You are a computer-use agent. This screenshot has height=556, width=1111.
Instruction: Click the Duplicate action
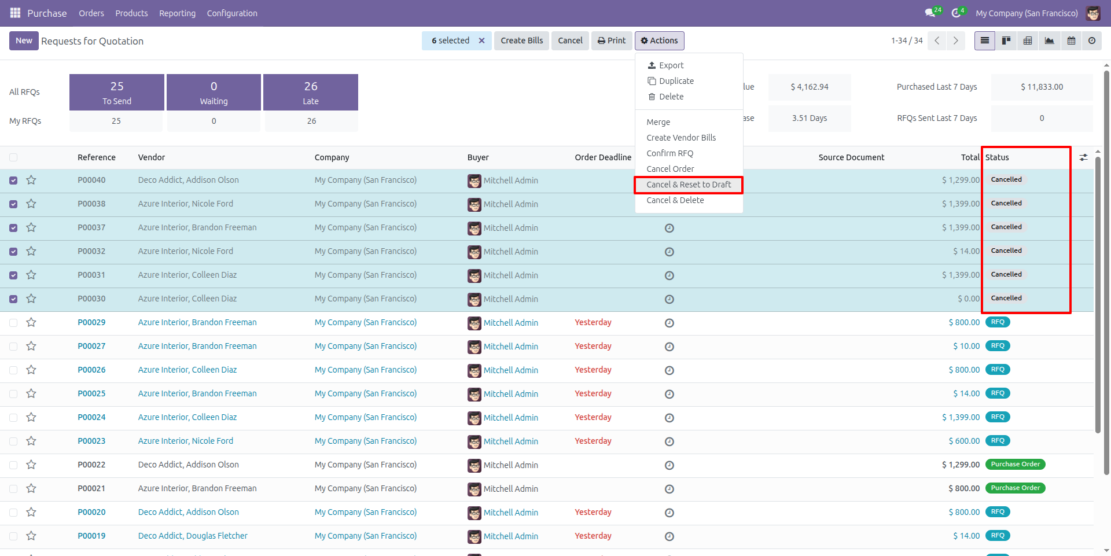(689, 81)
